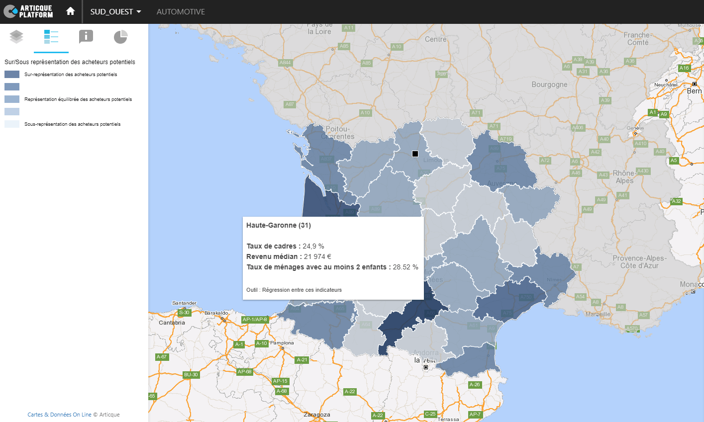Select the AUTOMOTIVE menu item

181,11
